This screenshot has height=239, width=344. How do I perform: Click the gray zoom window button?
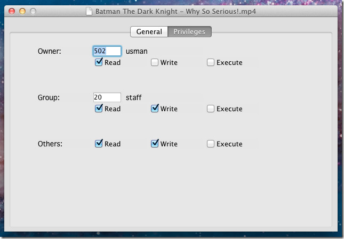click(33, 11)
